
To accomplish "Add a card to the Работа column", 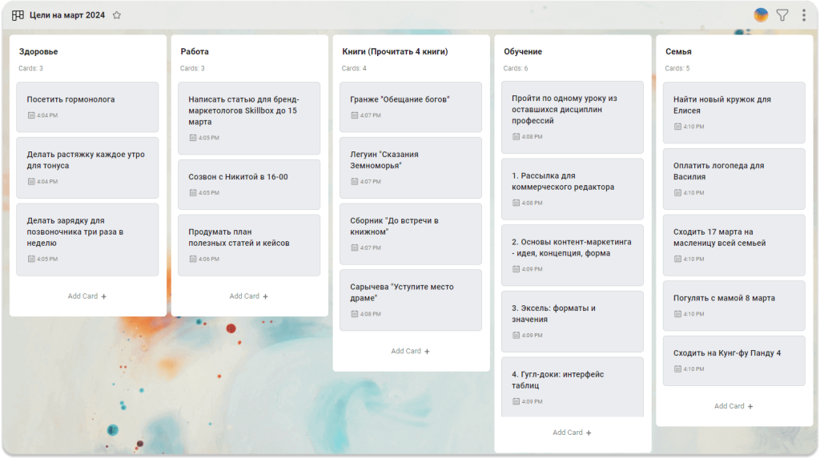I will (249, 296).
